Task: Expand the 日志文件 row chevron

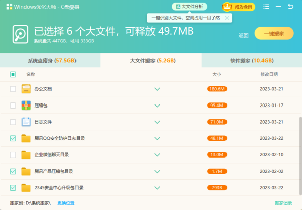Action: pyautogui.click(x=157, y=122)
